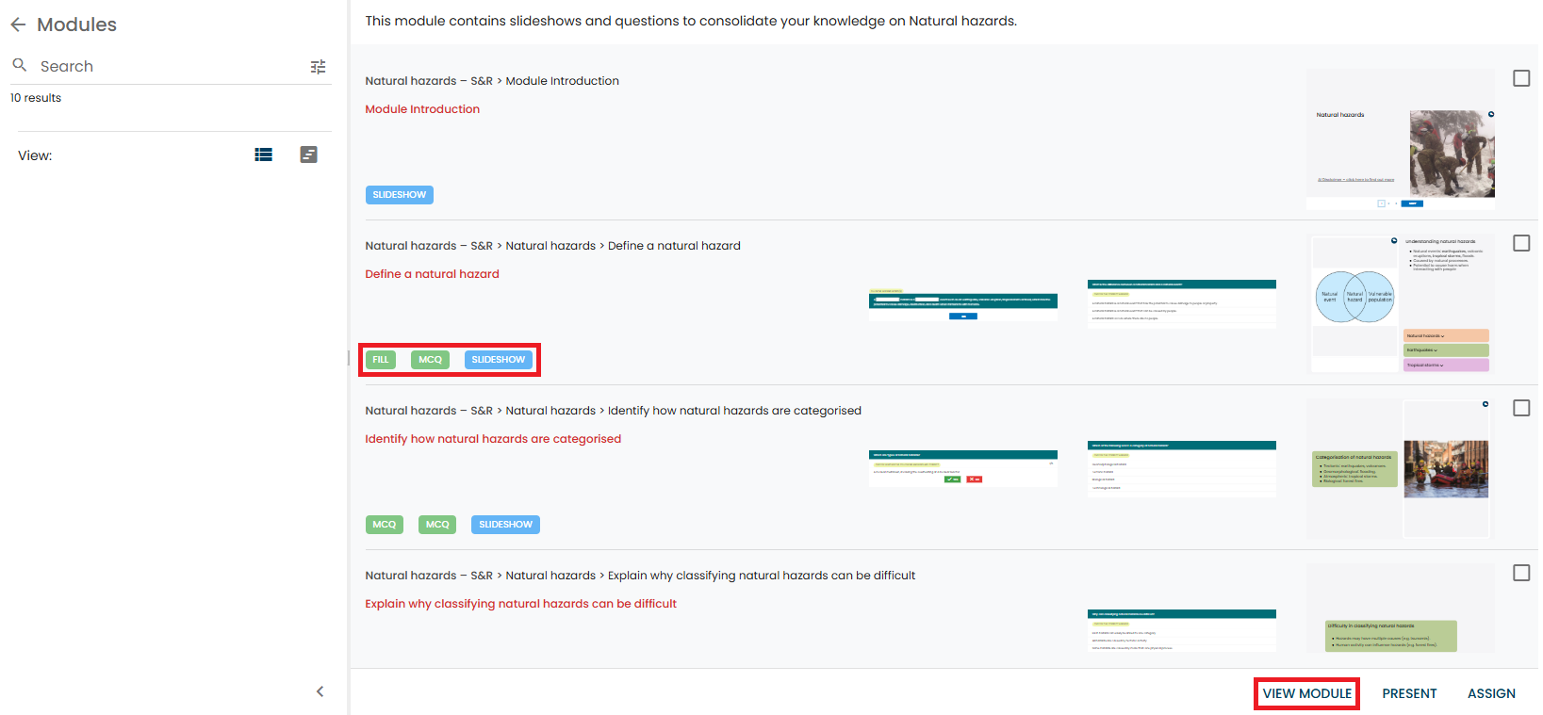1543x715 pixels.
Task: Type in the Search input field
Action: pos(170,67)
